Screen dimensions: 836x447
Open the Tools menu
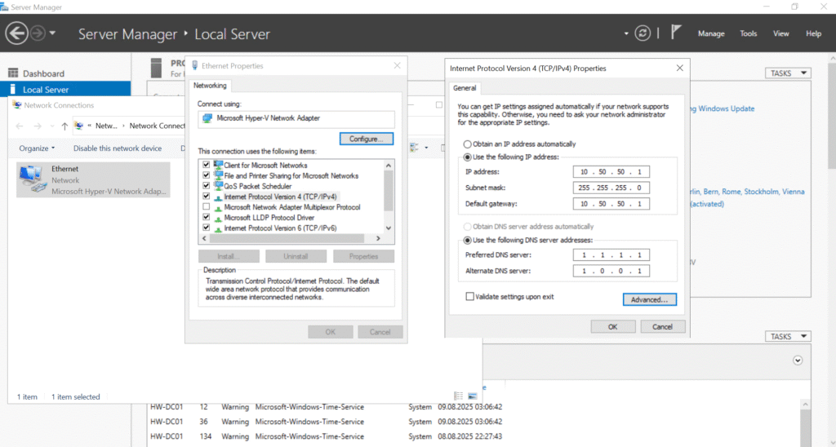click(748, 33)
